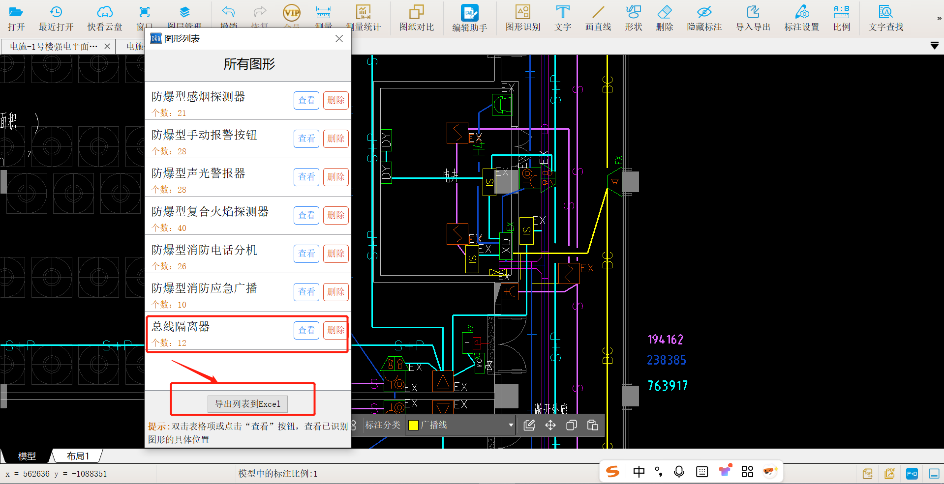View 防爆型消防电话分机 locations

pyautogui.click(x=306, y=254)
